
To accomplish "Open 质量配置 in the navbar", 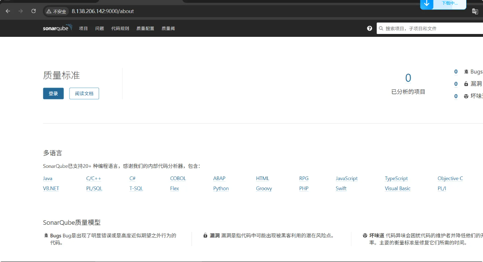I will click(x=145, y=28).
